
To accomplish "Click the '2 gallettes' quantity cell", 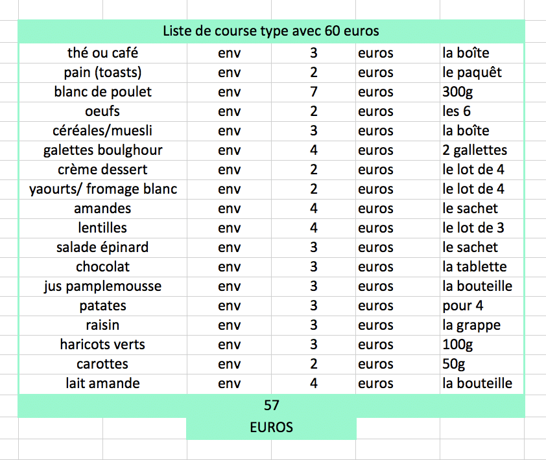I will tap(482, 150).
